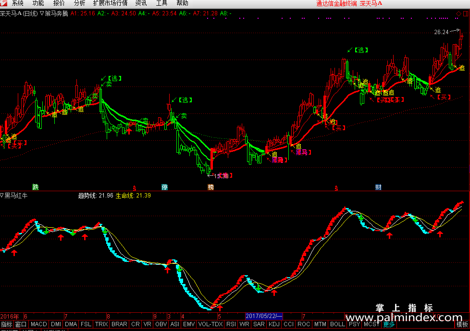Click the 26.24 high price label
The image size is (470, 331).
441,32
